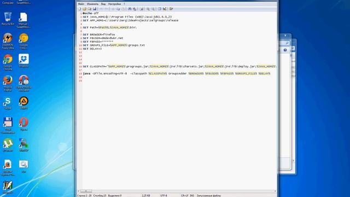The image size is (350, 197).
Task: Click the horizontal scrollbar left arrow
Action: point(78,191)
